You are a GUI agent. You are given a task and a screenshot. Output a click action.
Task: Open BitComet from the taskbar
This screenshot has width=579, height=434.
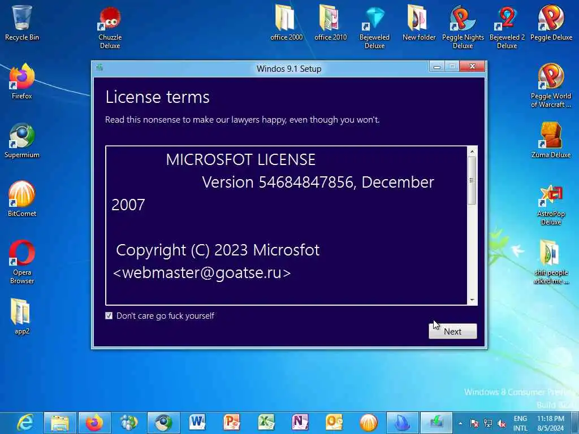(x=369, y=423)
